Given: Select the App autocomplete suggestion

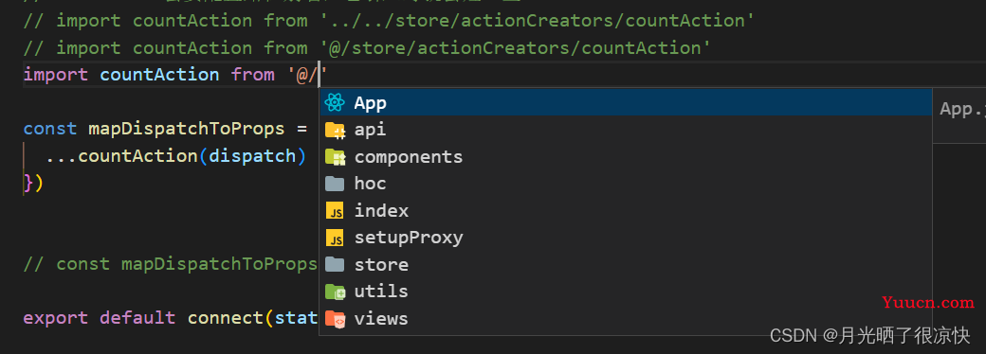Looking at the screenshot, I should pos(626,102).
